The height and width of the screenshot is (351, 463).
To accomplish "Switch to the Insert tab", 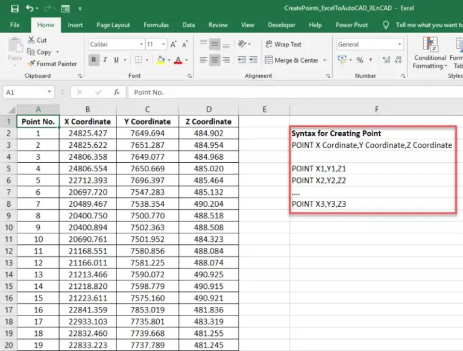I will [x=75, y=25].
